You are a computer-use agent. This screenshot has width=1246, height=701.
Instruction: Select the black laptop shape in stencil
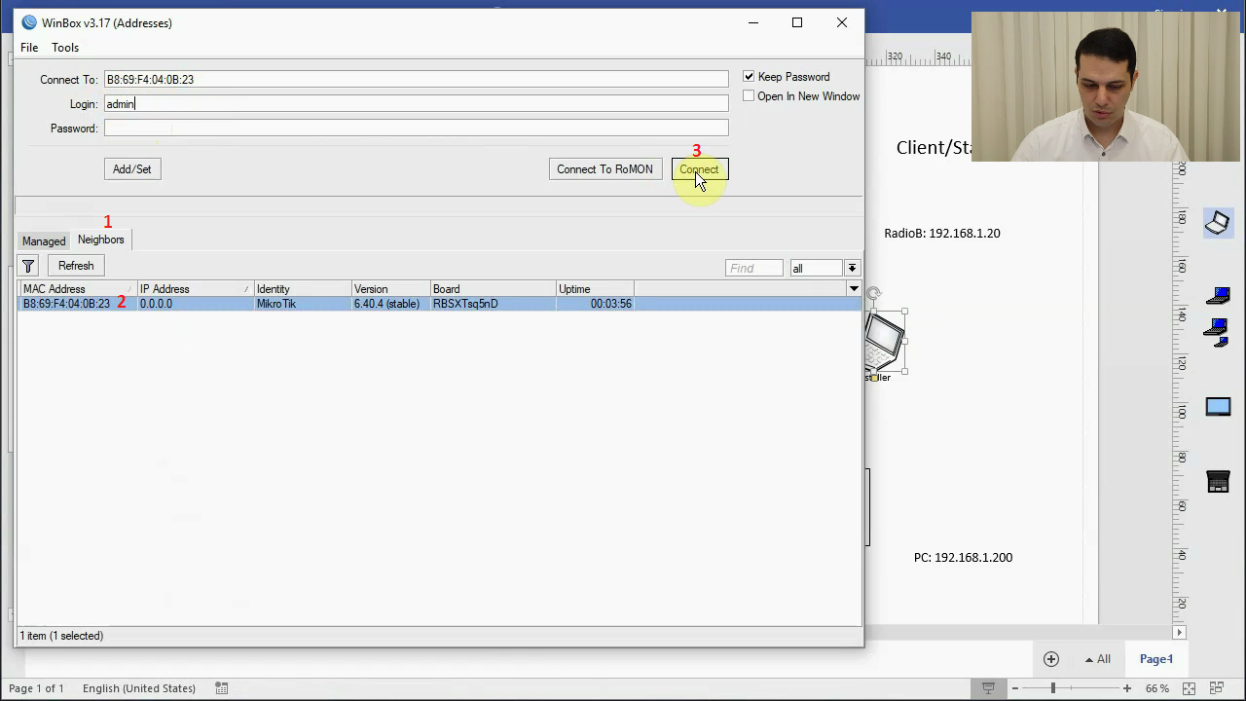click(x=1218, y=481)
